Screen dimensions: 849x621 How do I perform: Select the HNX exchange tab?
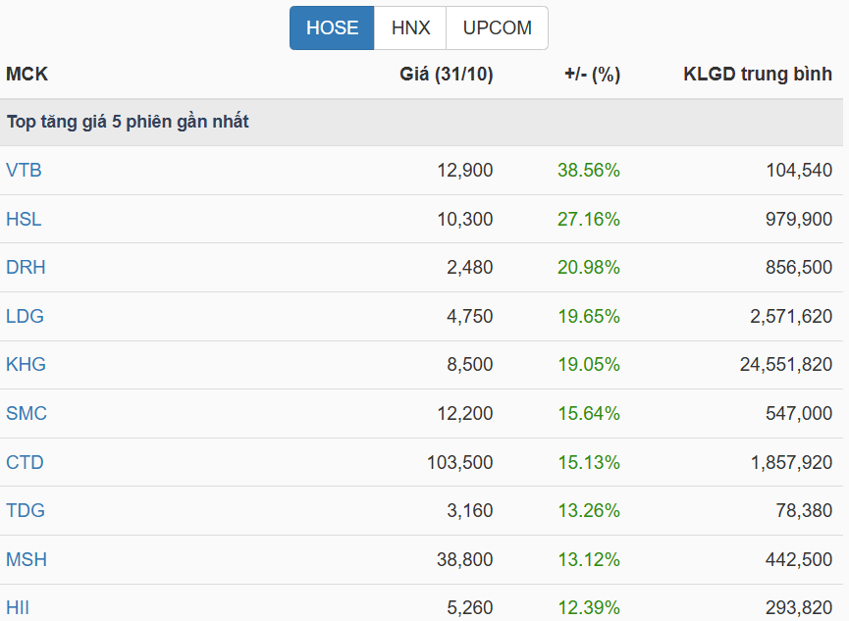coord(410,27)
